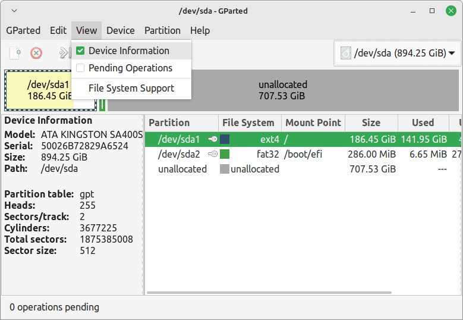Click the partially hidden toolbar icon beside Delete

pyautogui.click(x=64, y=53)
